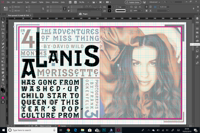Open the Window menu
This screenshot has width=200, height=133.
pos(55,2)
